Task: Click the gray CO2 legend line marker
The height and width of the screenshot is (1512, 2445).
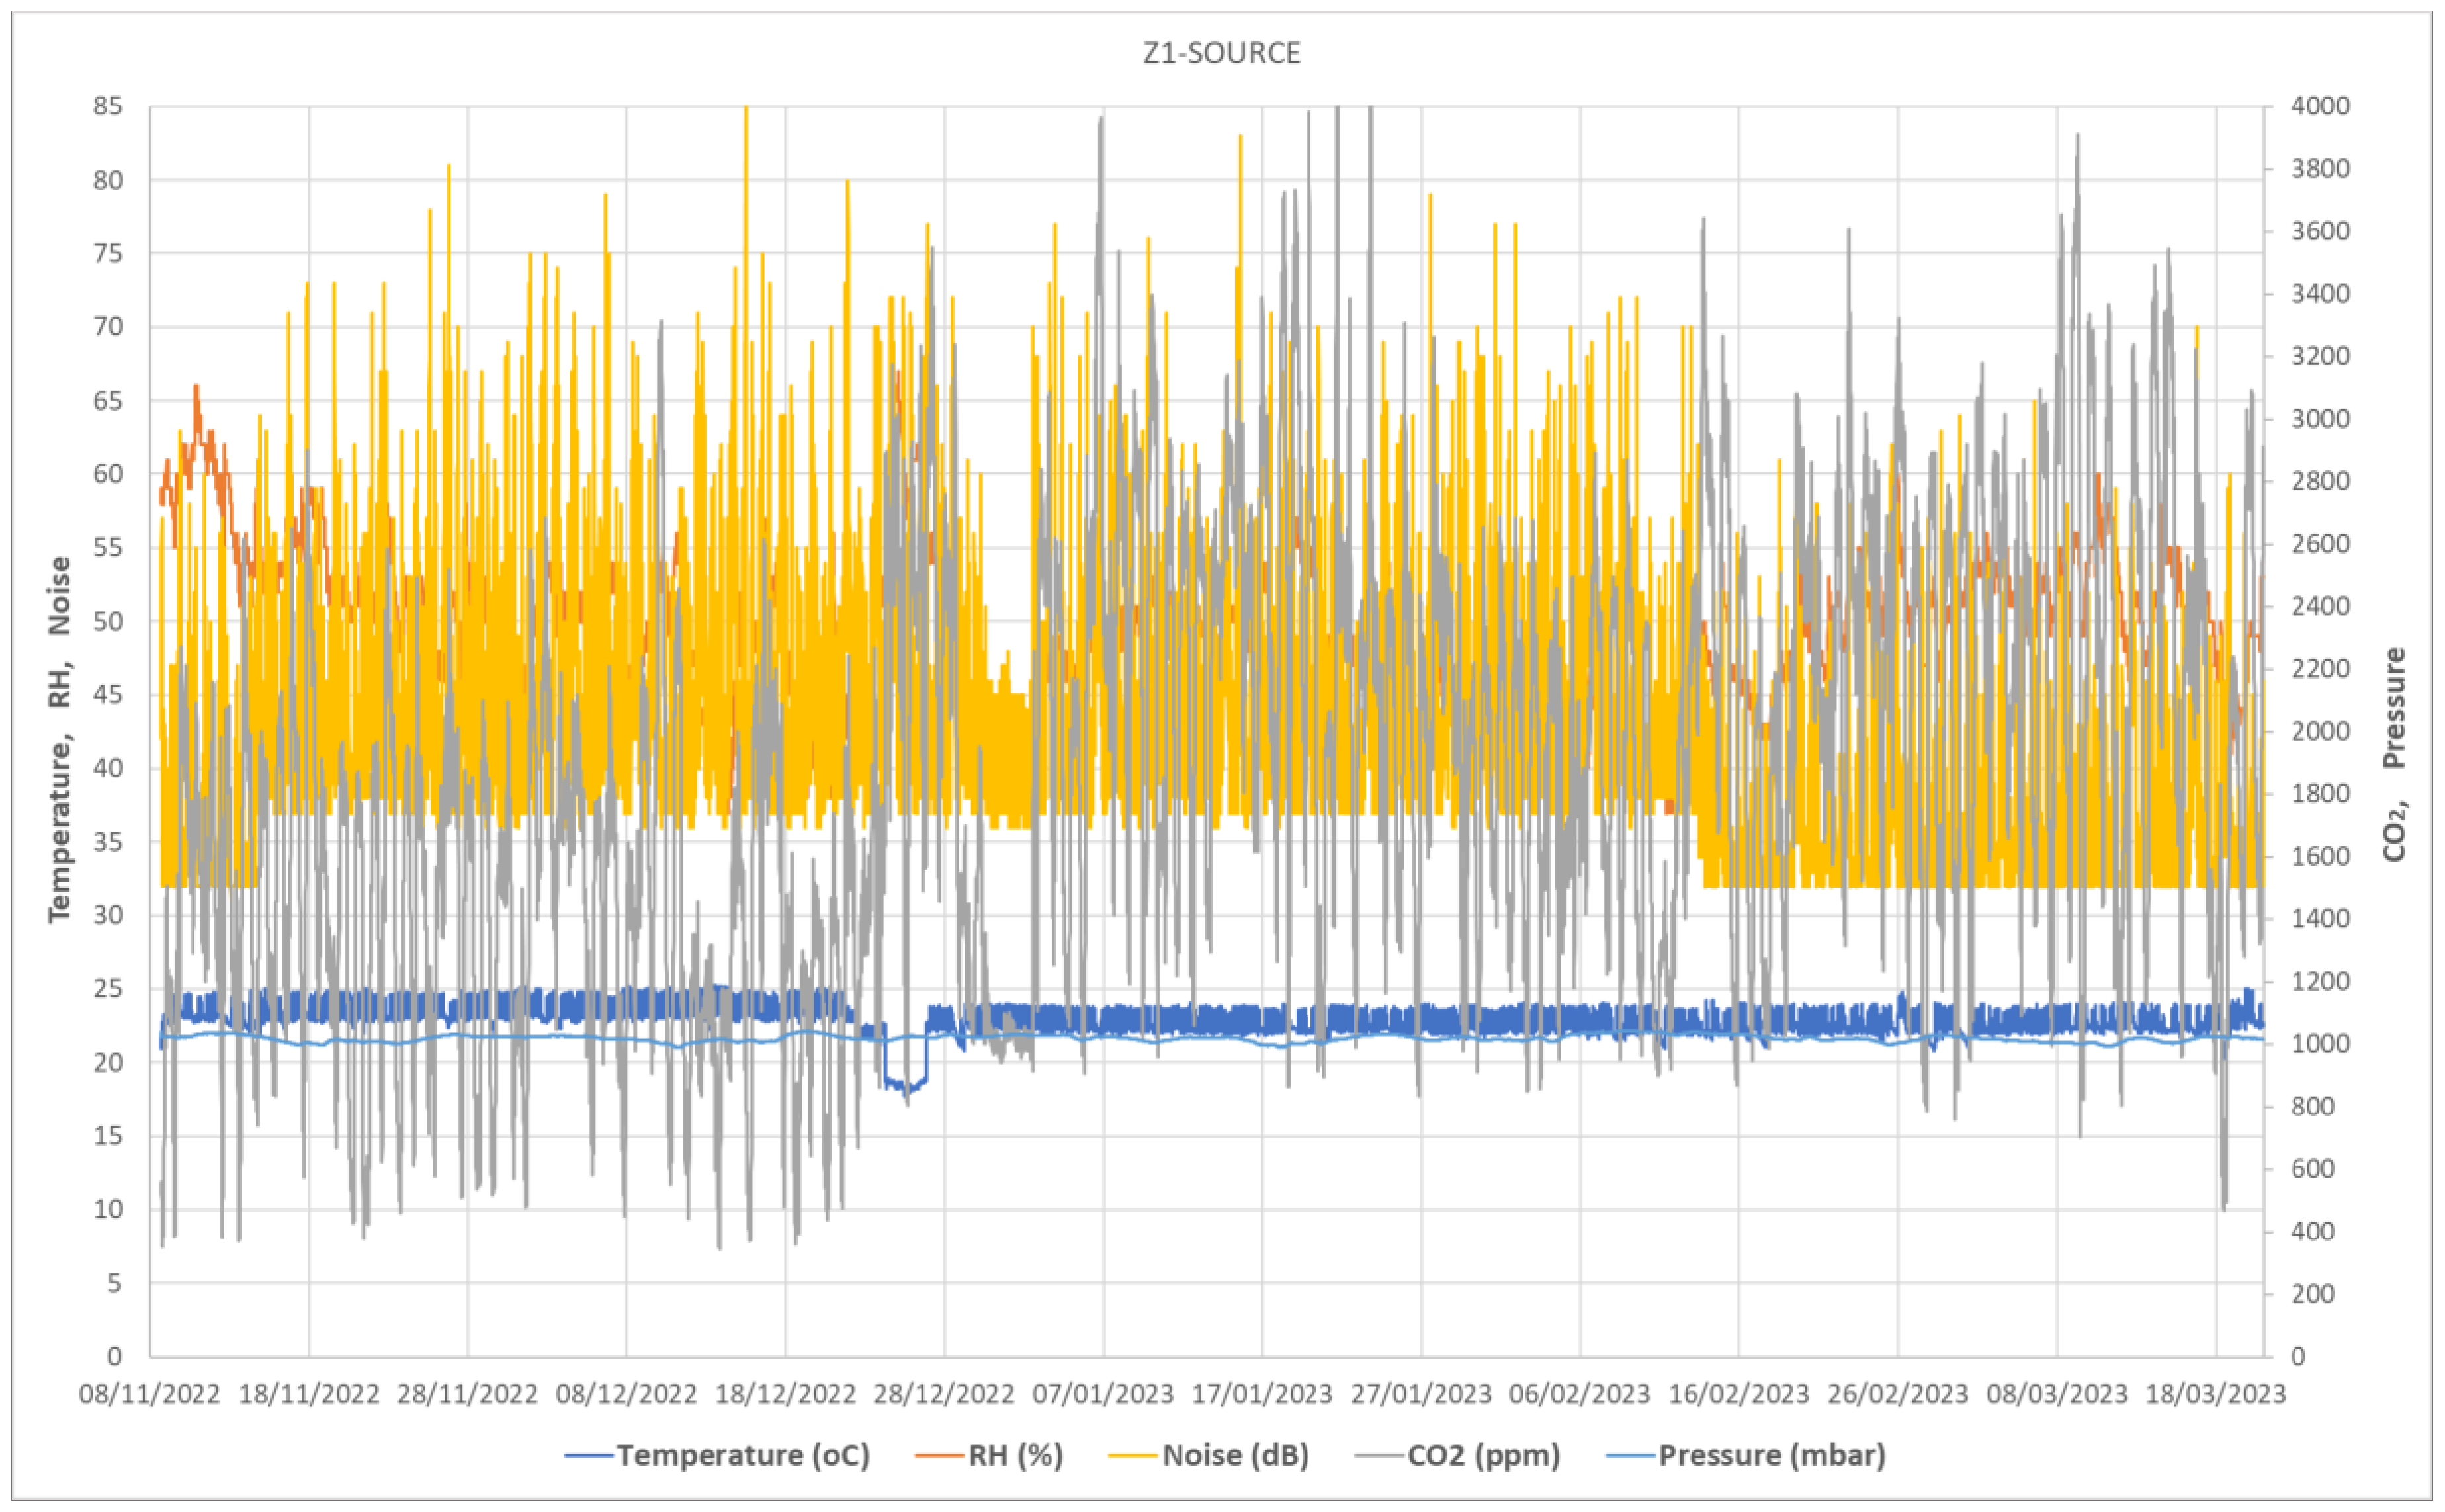Action: tap(1379, 1455)
